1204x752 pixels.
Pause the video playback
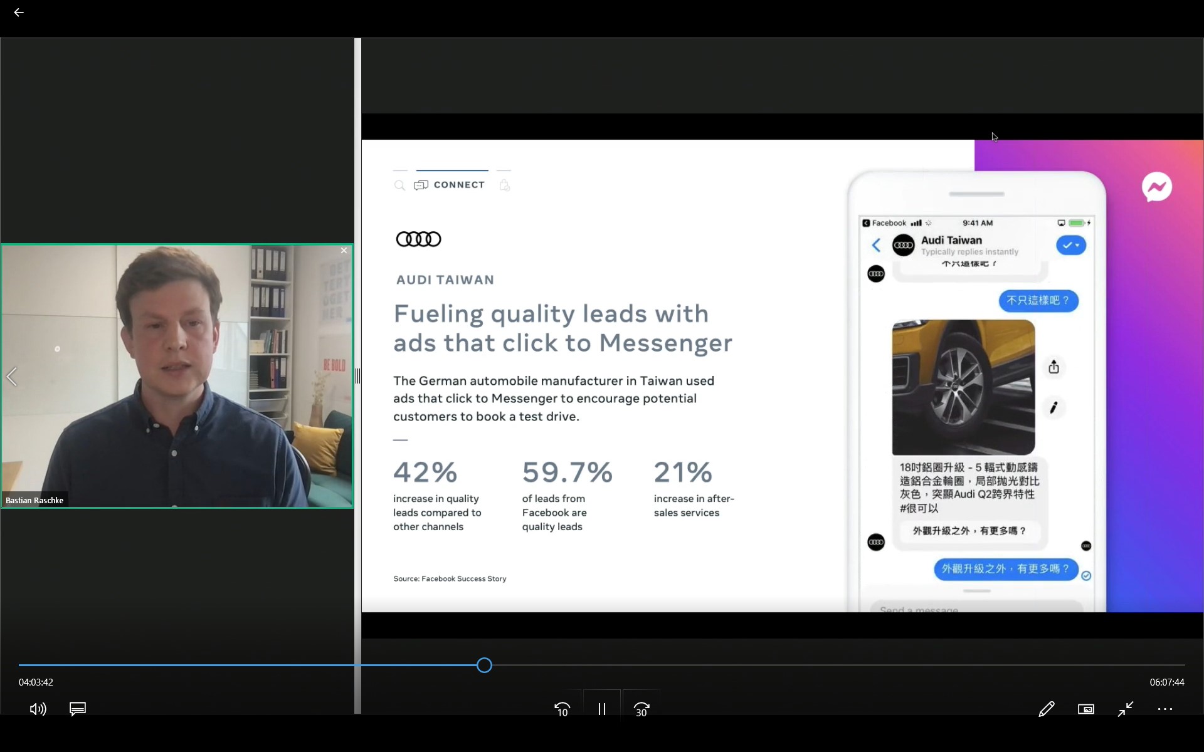(602, 709)
